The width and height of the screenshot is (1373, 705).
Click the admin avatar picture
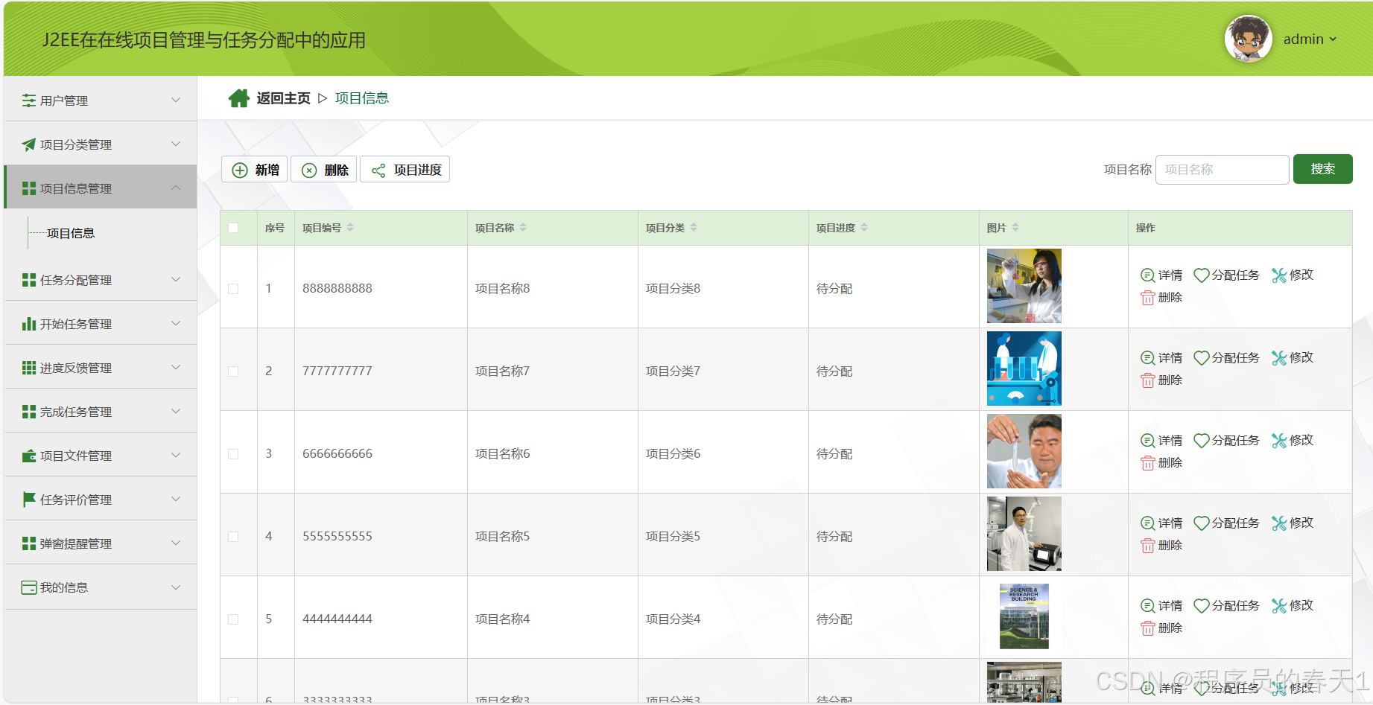1248,39
